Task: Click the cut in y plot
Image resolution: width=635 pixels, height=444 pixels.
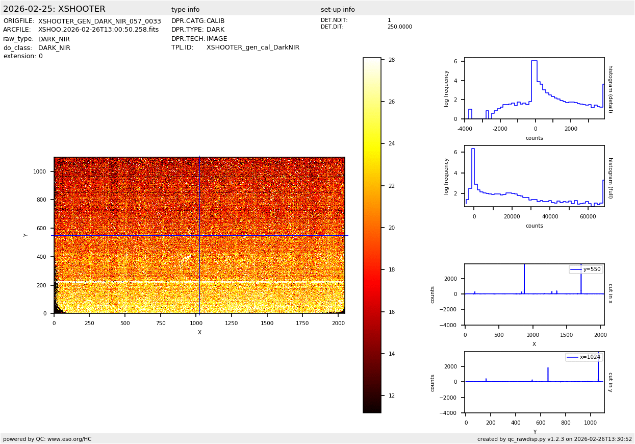Action: [534, 382]
